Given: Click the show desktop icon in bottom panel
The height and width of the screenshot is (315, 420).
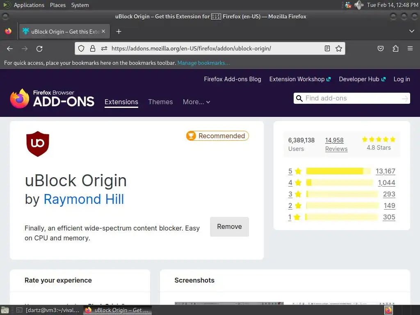Looking at the screenshot, I should [5, 310].
